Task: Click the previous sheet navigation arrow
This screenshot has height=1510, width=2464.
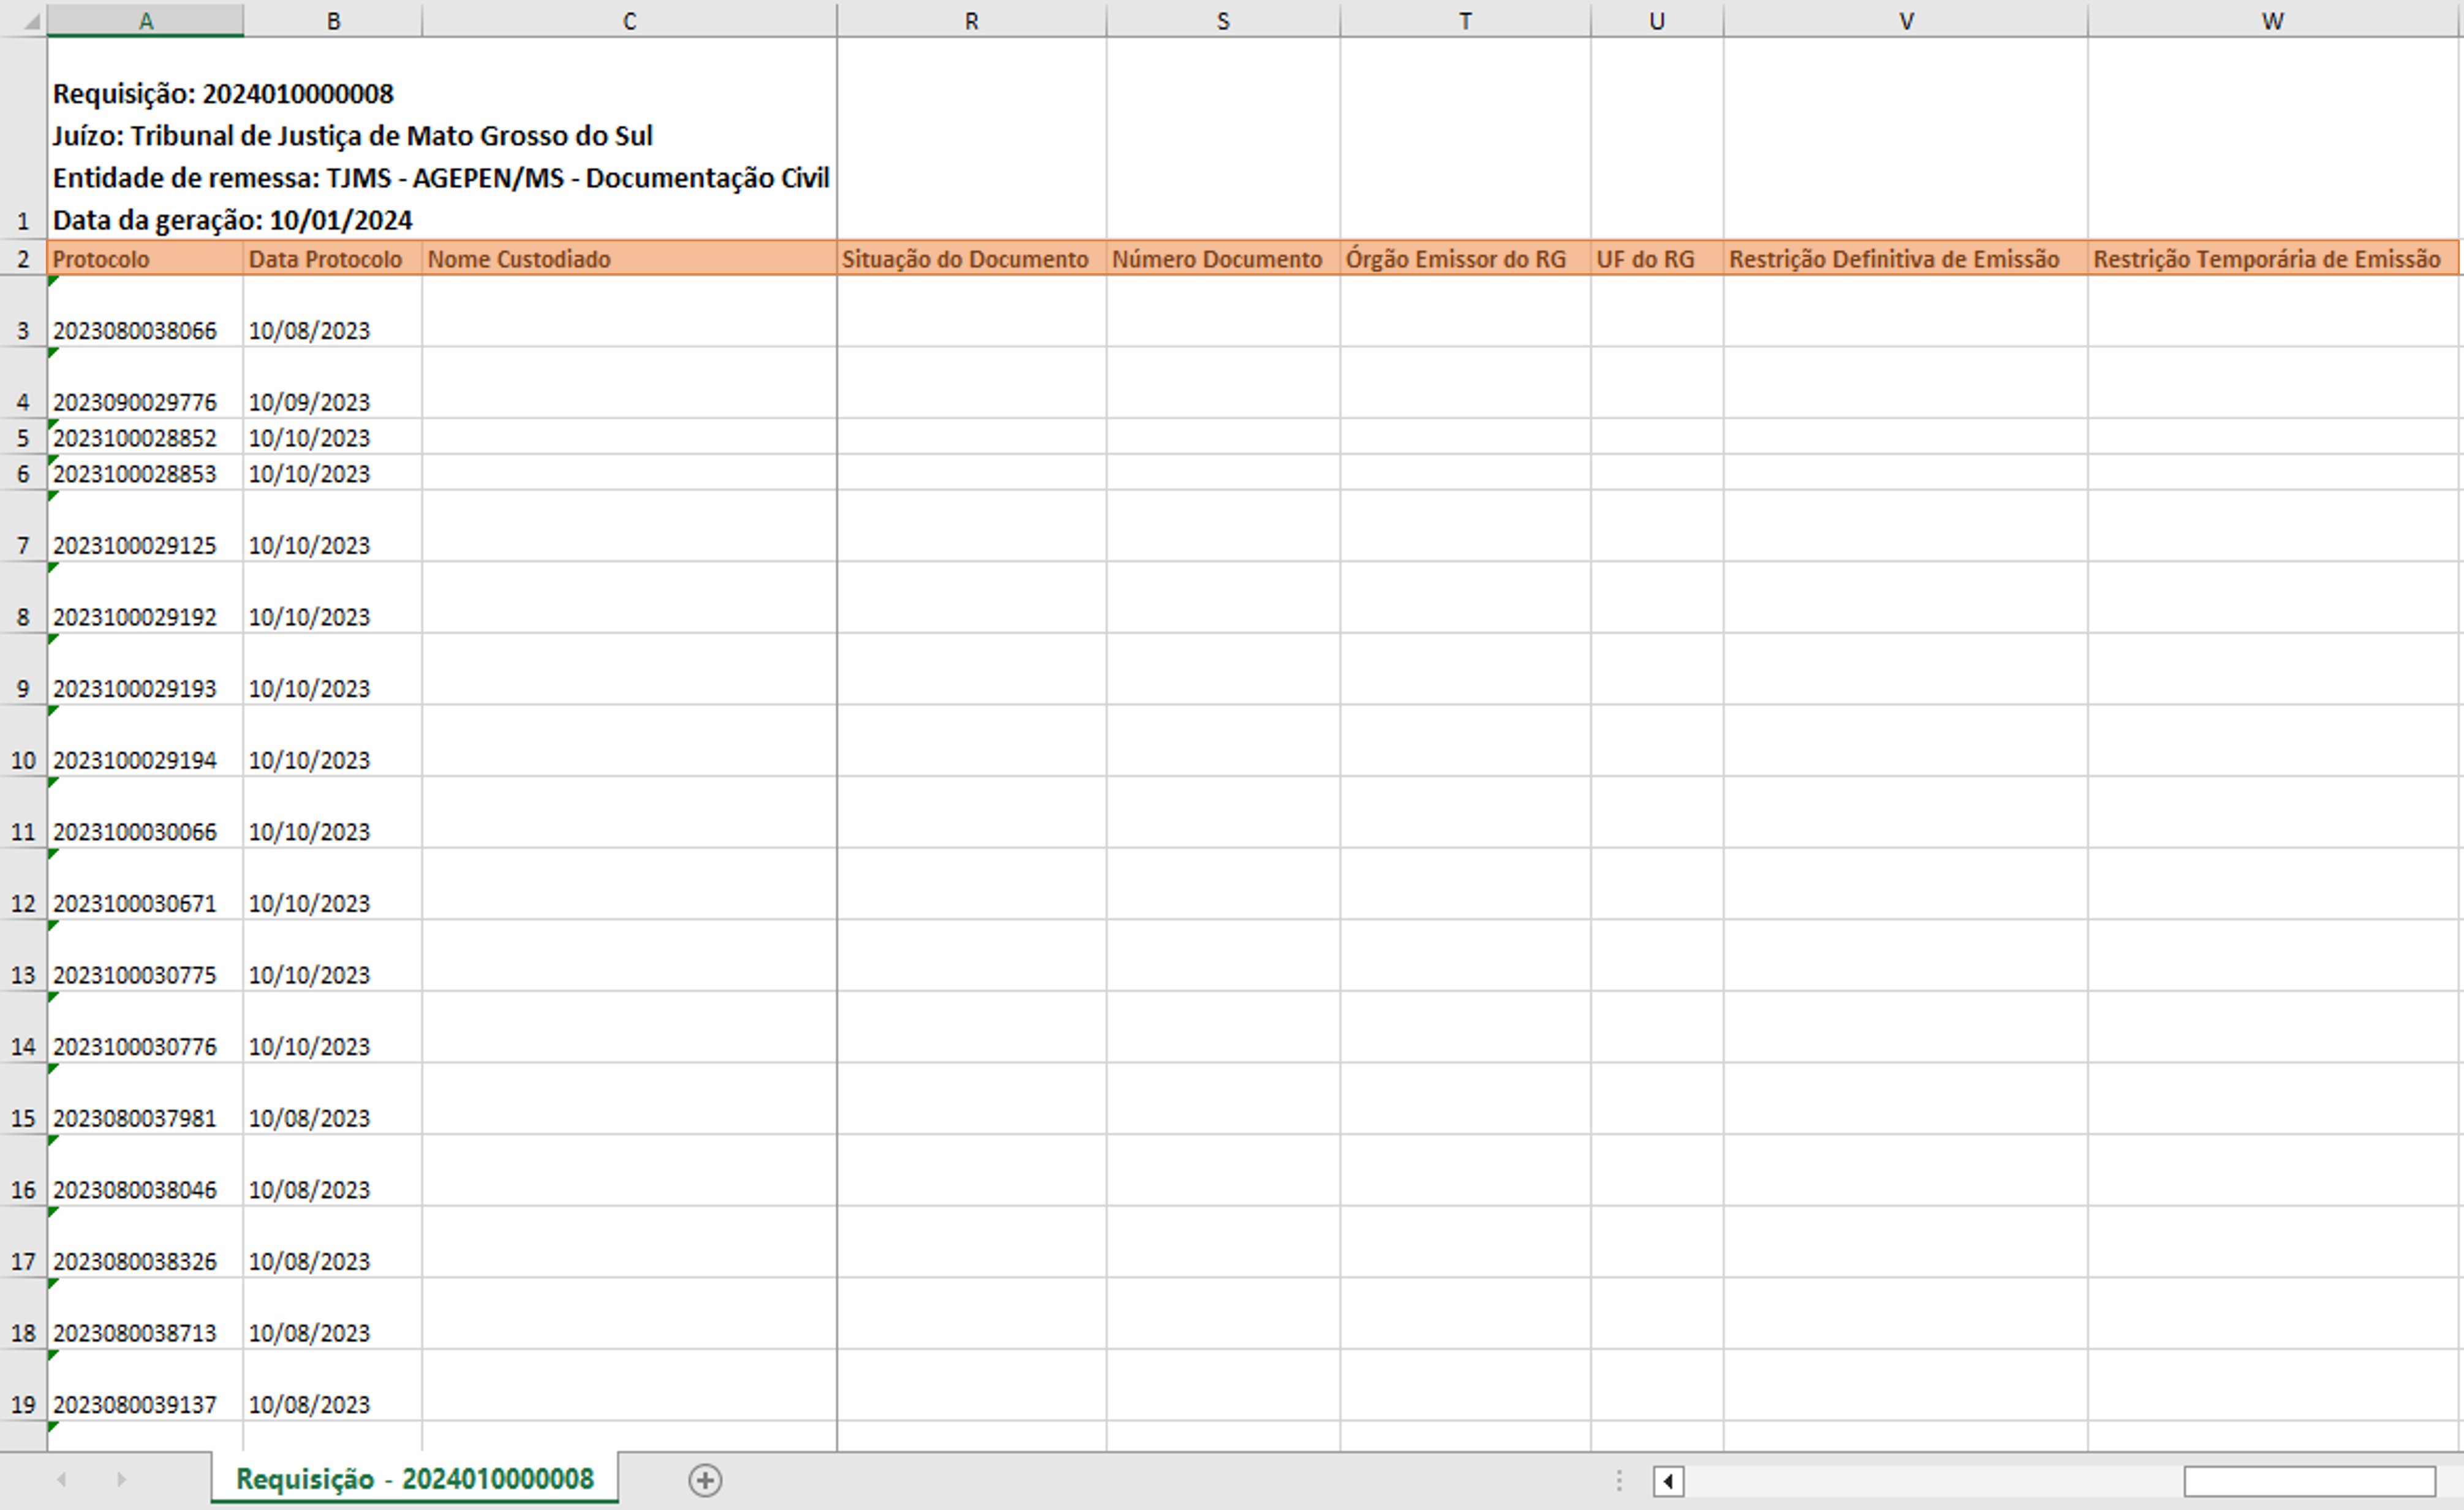Action: 62,1479
